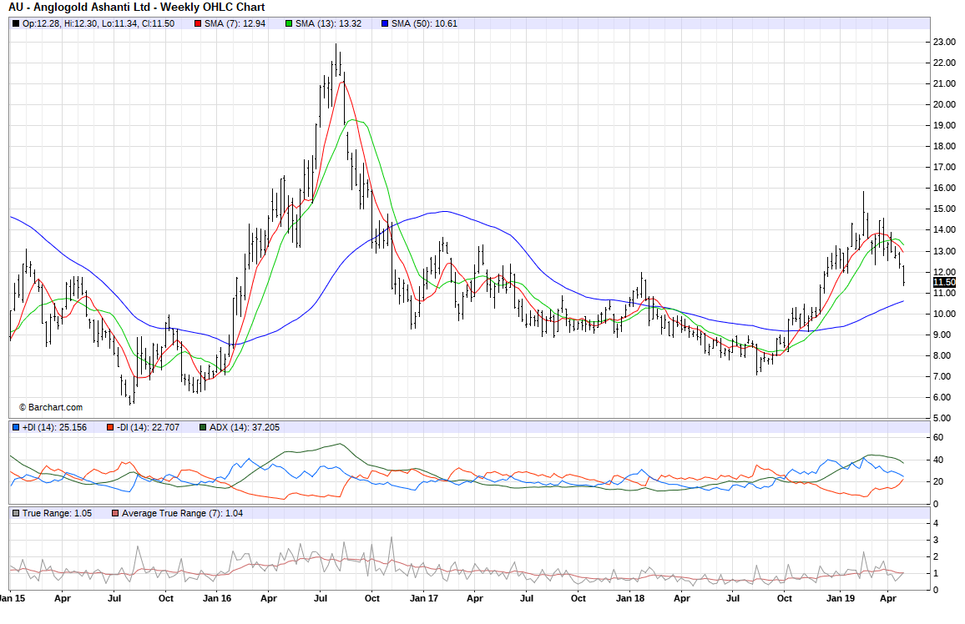The image size is (965, 624).
Task: Click the '-DI (14): 22.707' label
Action: (x=148, y=427)
